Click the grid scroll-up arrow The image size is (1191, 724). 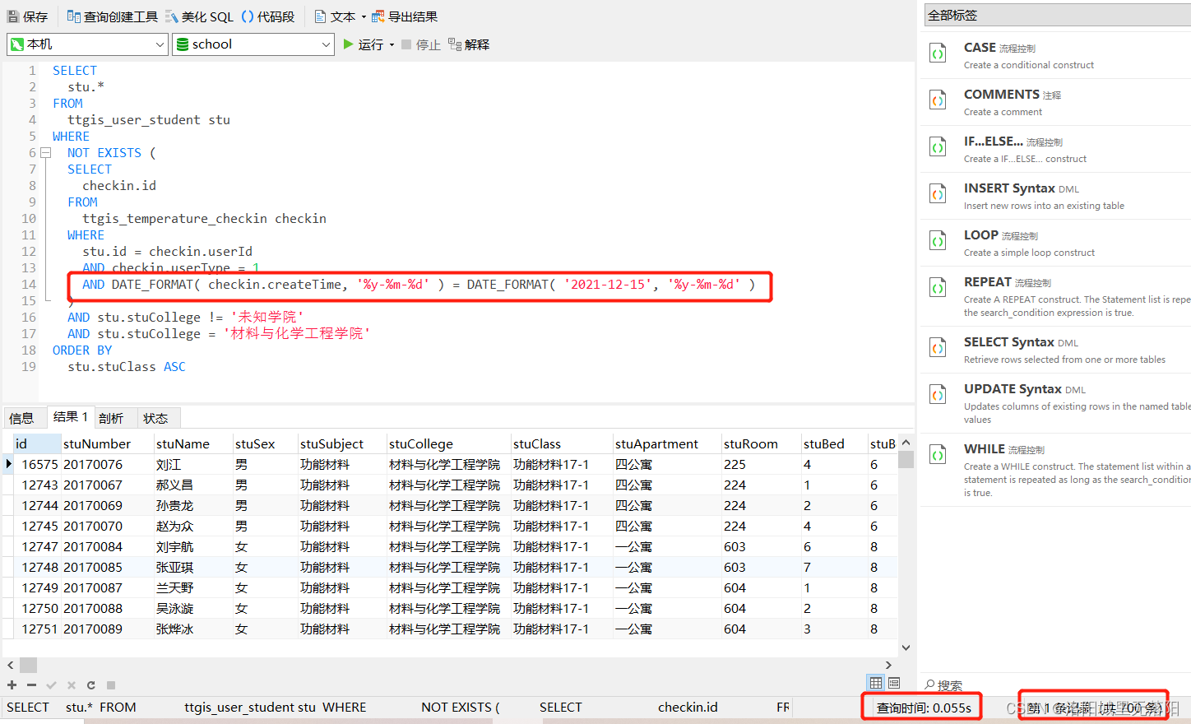pyautogui.click(x=906, y=441)
